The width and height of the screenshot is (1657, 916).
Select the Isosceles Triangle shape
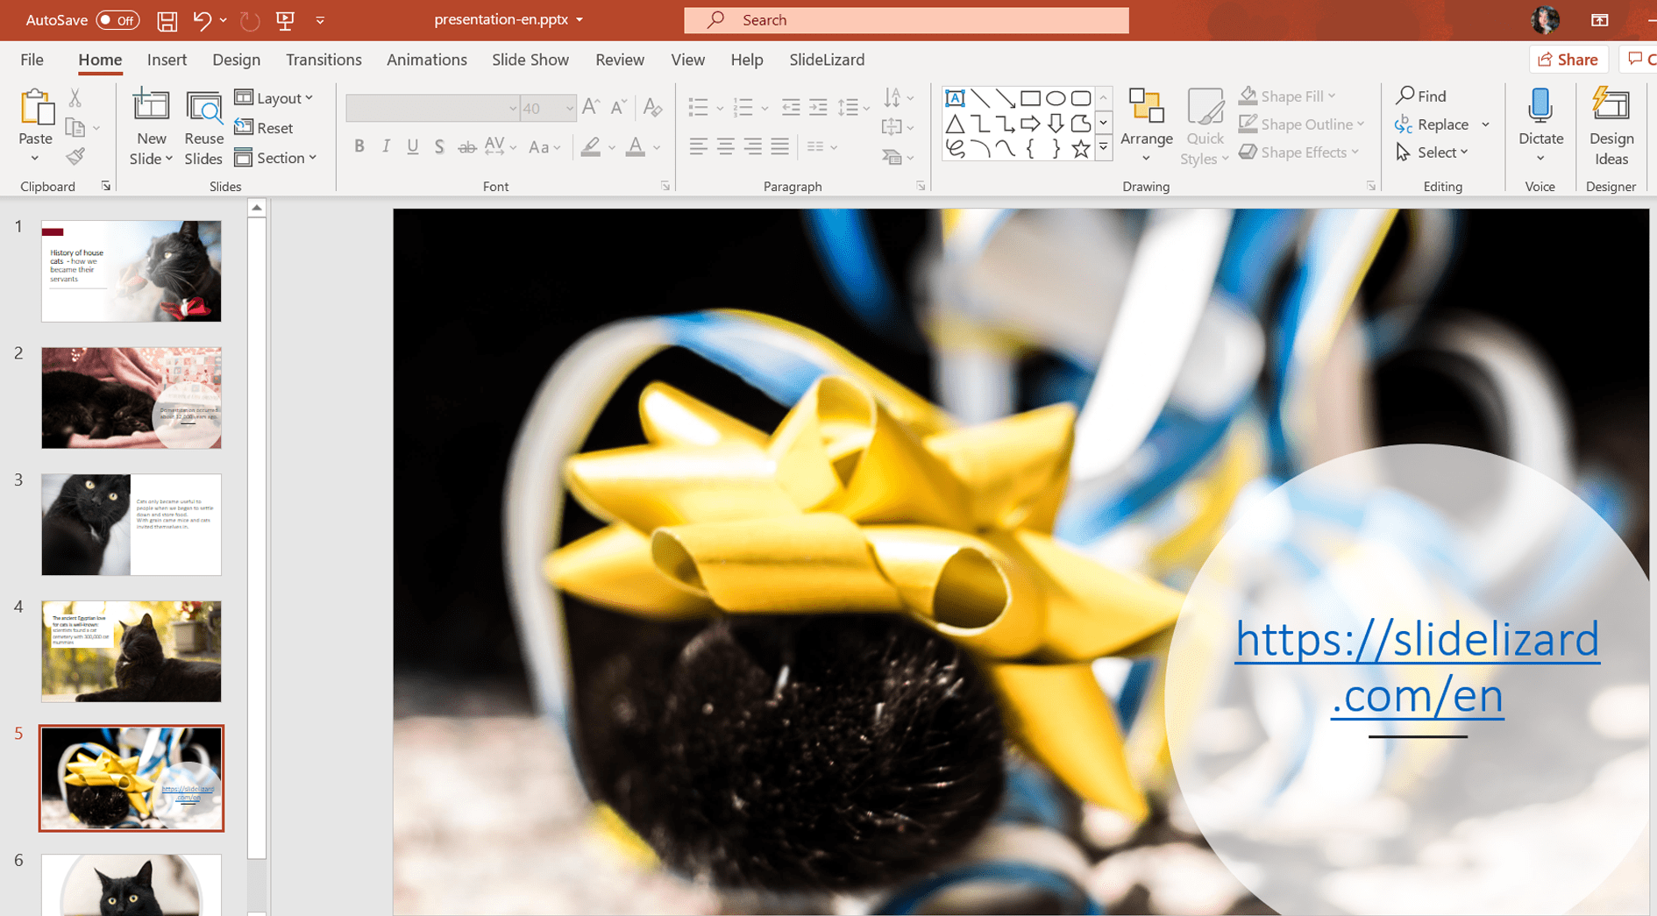[x=955, y=124]
